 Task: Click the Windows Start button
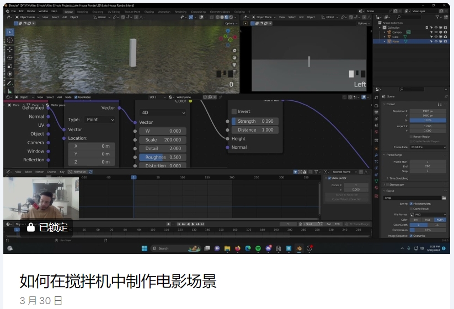(x=144, y=248)
